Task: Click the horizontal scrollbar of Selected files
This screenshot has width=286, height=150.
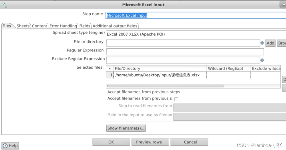Action: coord(166,86)
